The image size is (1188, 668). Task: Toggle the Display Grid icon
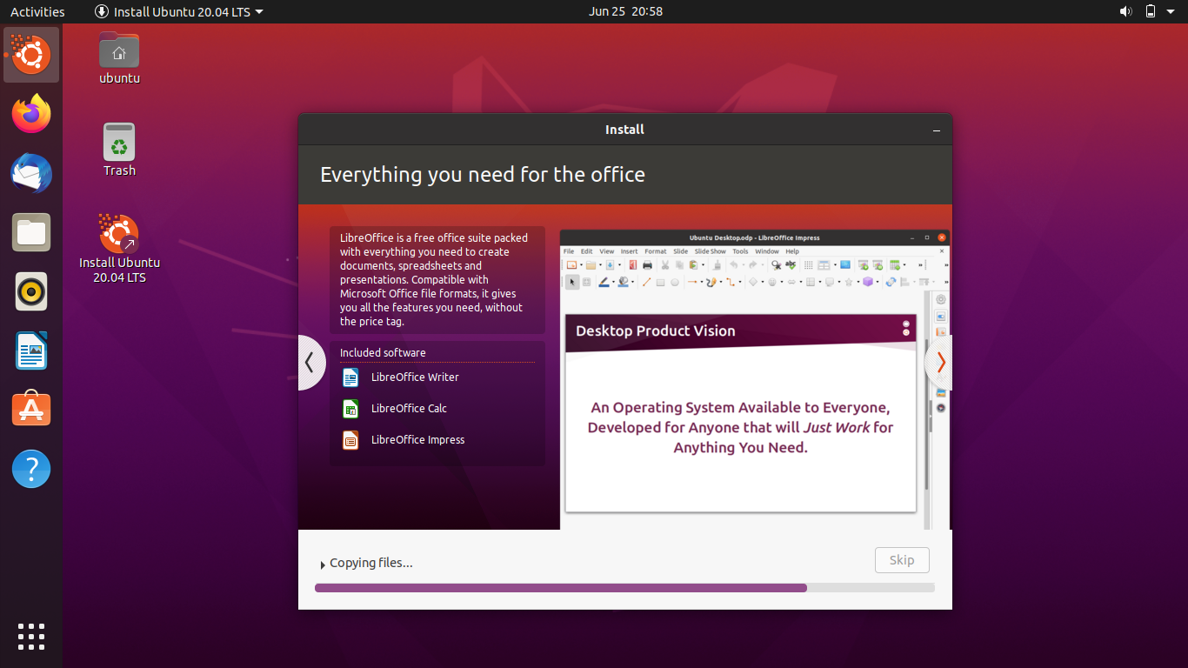pyautogui.click(x=809, y=264)
